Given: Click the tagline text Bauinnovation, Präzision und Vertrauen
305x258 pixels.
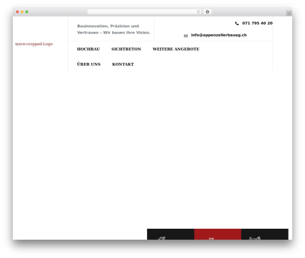Looking at the screenshot, I should pyautogui.click(x=113, y=29).
